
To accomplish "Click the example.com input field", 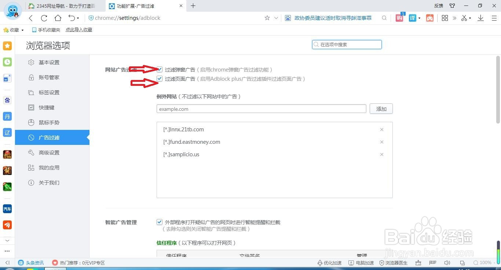I will [x=261, y=109].
